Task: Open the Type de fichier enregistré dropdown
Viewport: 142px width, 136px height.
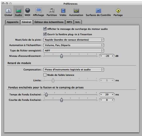Action: point(74,50)
